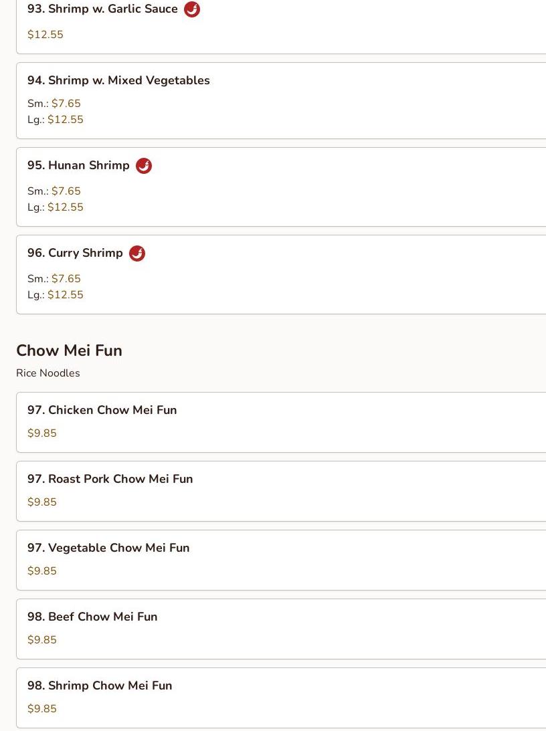Click $12.55 price of Shrimp w. Garlic Sauce
This screenshot has width=546, height=731.
(45, 35)
